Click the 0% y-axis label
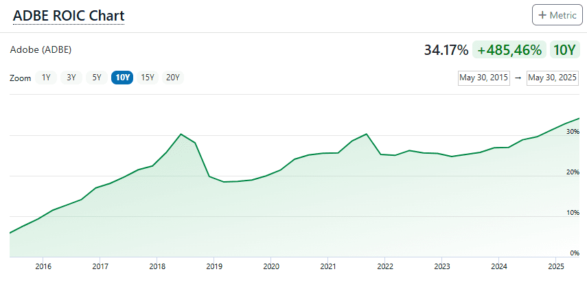This screenshot has height=289, width=587. click(575, 253)
